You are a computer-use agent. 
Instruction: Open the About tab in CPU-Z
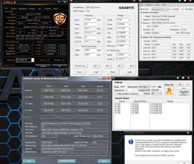tap(55, 9)
